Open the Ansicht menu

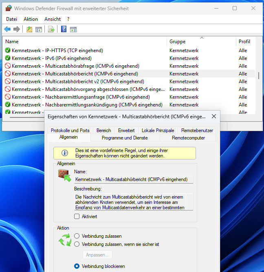pyautogui.click(x=53, y=19)
